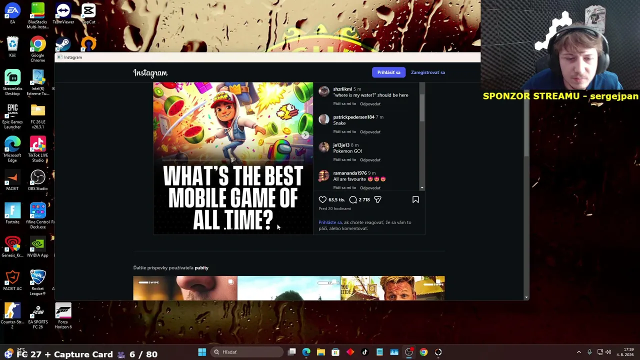Open ramananda1976 commenter profile
640x360 pixels.
click(349, 173)
